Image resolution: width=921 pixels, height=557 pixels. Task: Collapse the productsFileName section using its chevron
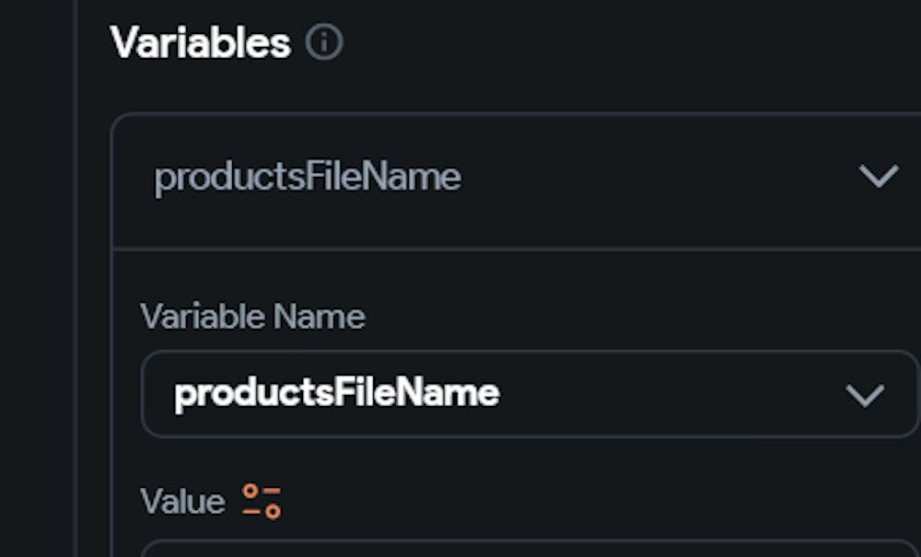[x=878, y=176]
